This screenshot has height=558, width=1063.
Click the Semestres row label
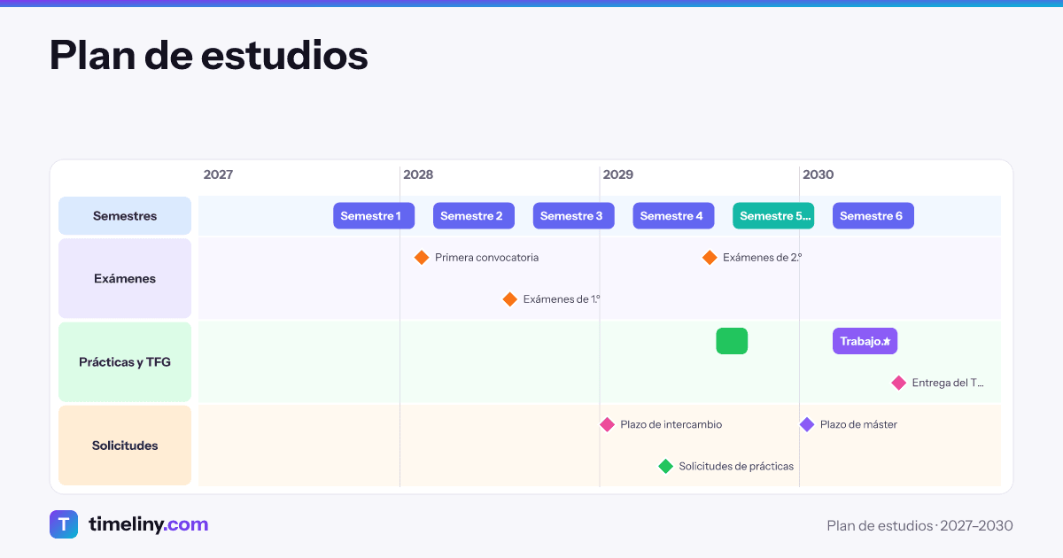pos(125,216)
